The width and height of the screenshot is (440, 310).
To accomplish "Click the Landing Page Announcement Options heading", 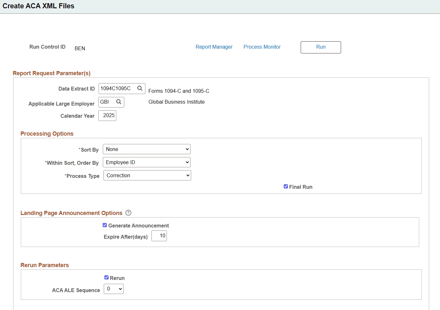I will click(x=71, y=213).
